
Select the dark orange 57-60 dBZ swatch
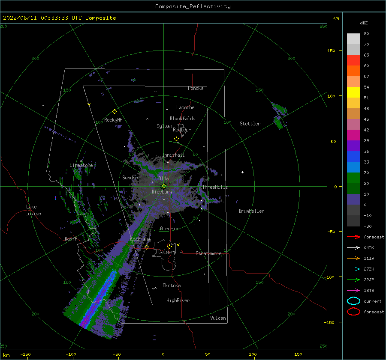click(x=353, y=71)
